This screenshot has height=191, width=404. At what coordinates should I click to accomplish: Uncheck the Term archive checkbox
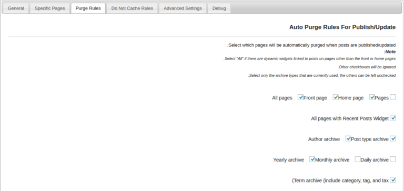tap(392, 179)
